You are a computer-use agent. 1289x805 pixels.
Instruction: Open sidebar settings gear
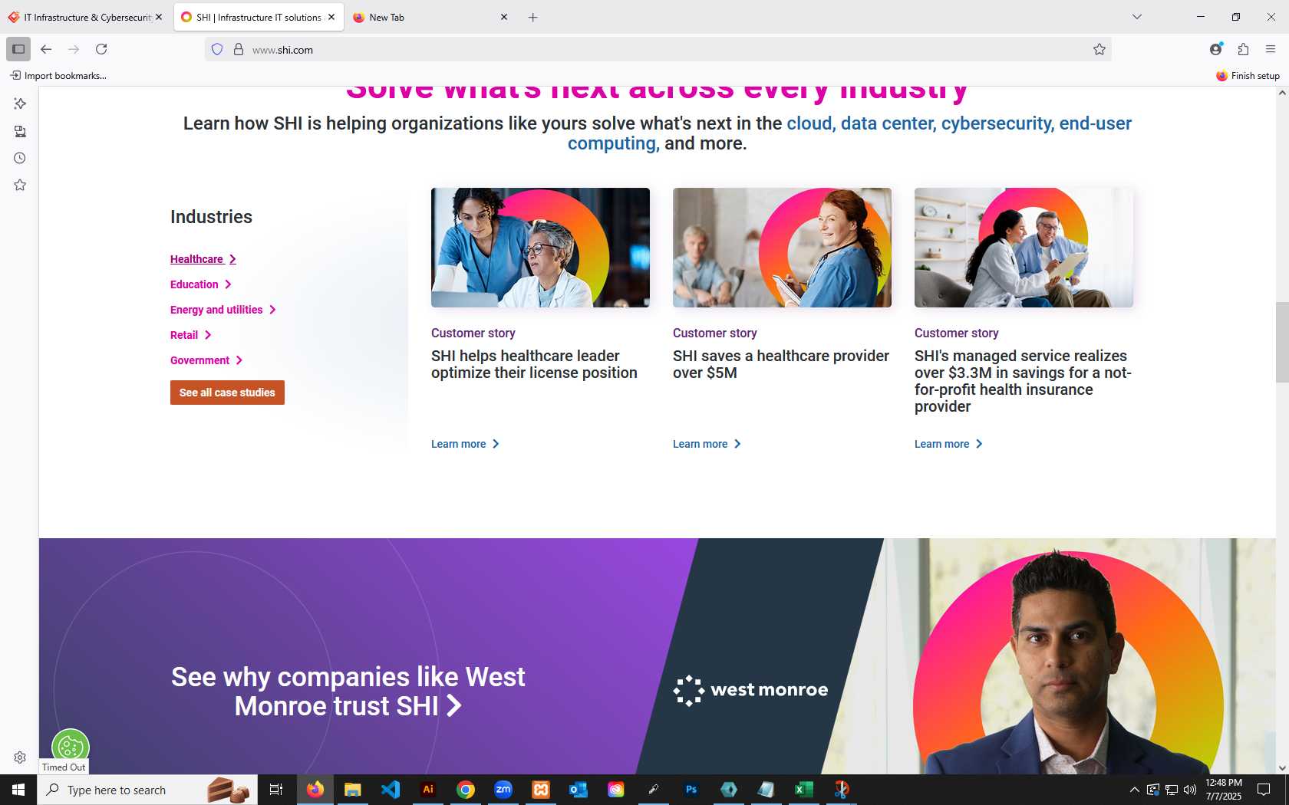pyautogui.click(x=20, y=757)
